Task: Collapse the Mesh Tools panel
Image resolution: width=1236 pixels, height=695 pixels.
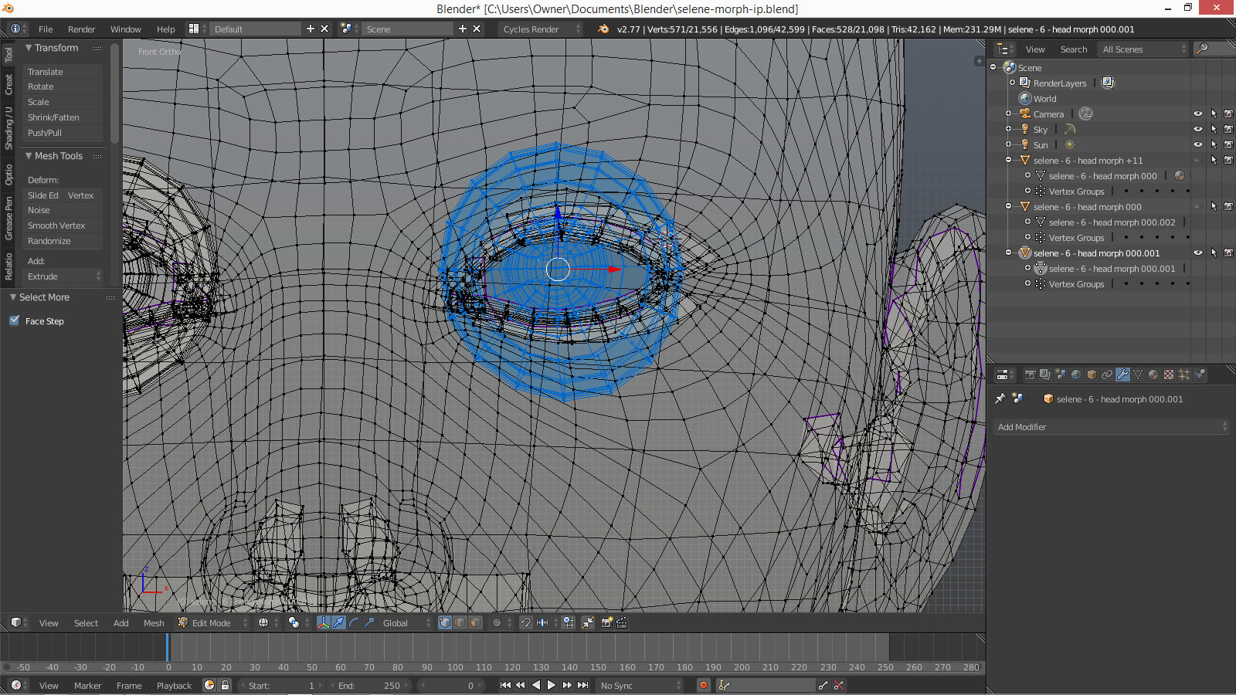Action: coord(29,156)
